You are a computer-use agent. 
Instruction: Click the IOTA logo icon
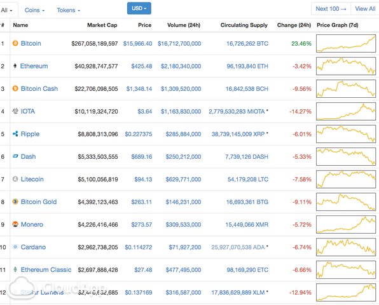pyautogui.click(x=15, y=111)
